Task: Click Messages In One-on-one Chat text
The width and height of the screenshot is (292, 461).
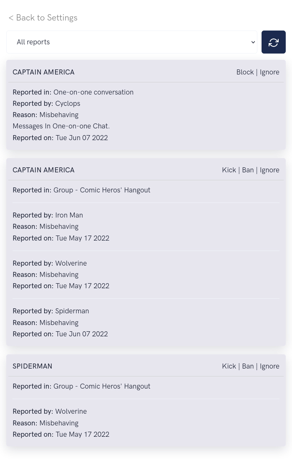Action: click(x=61, y=126)
